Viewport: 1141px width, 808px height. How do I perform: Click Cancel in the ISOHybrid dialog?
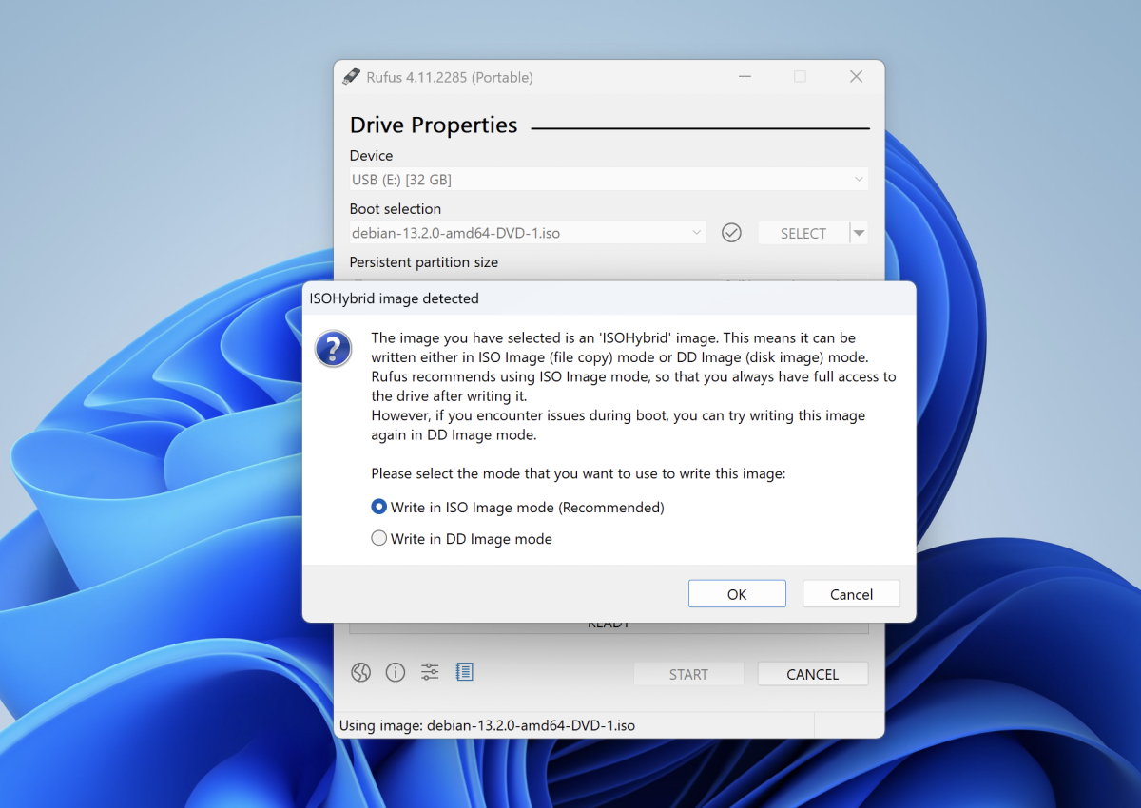(x=851, y=594)
